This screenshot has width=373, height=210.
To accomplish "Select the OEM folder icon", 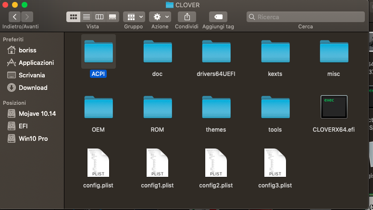I will 99,107.
